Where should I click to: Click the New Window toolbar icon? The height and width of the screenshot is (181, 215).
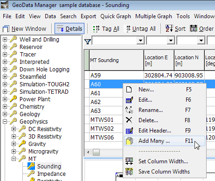point(6,29)
